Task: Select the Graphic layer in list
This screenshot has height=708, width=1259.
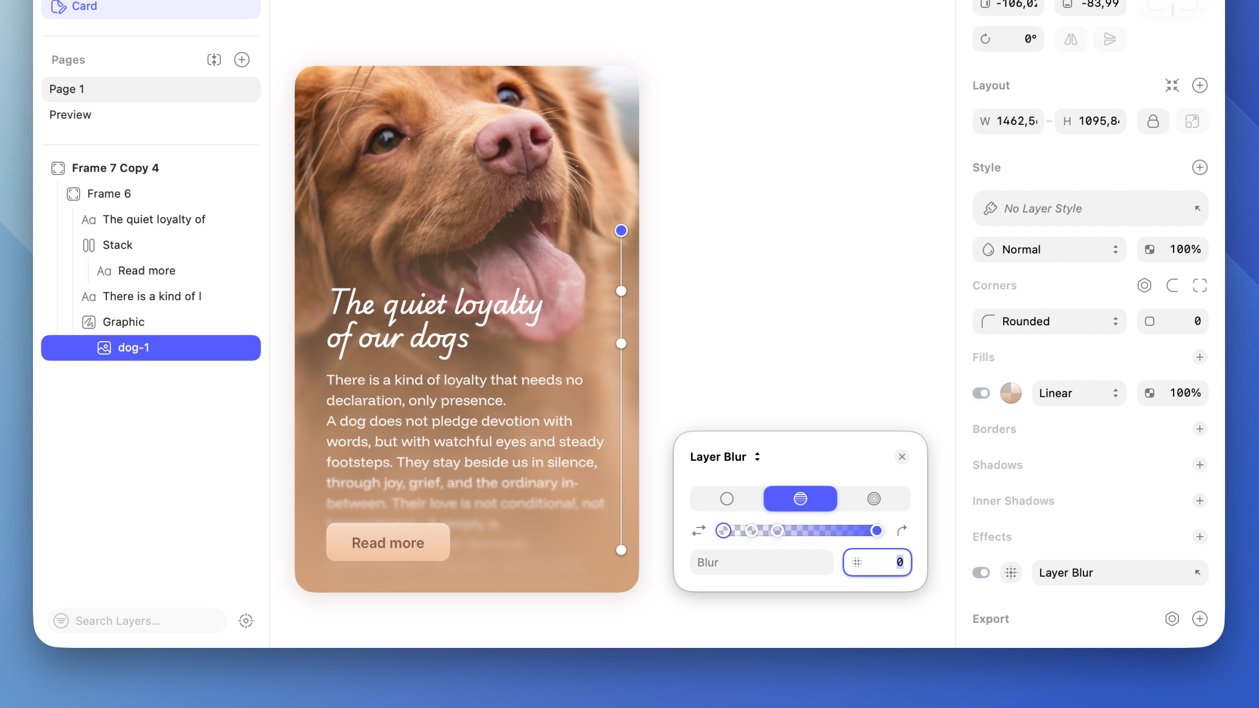Action: point(124,322)
